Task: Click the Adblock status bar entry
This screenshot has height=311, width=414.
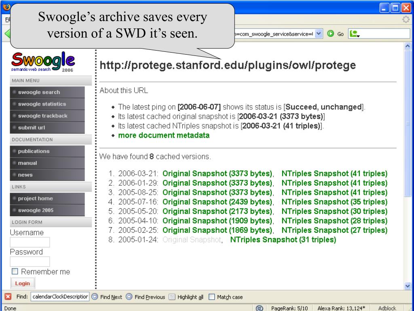Action: coord(387,308)
